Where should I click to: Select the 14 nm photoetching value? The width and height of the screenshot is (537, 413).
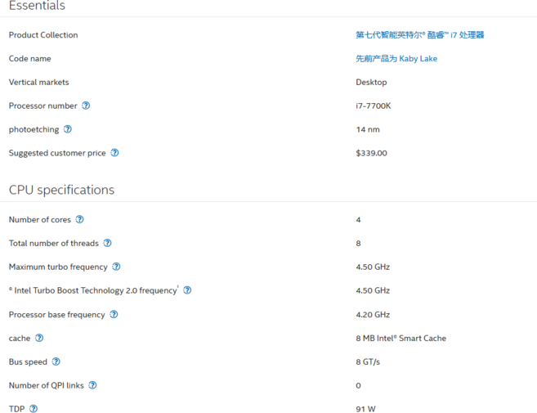click(368, 129)
